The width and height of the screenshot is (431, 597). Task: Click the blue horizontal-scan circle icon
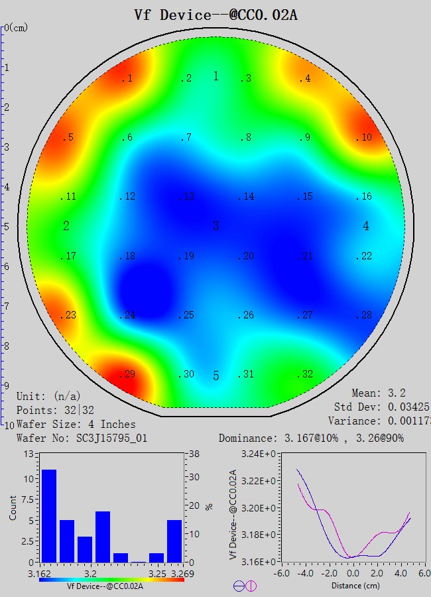point(239,586)
